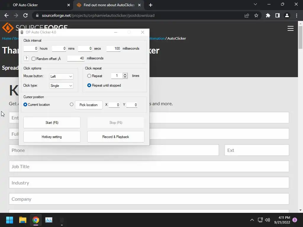Open SourceForge hamburger menu
This screenshot has width=303, height=227.
pyautogui.click(x=291, y=28)
